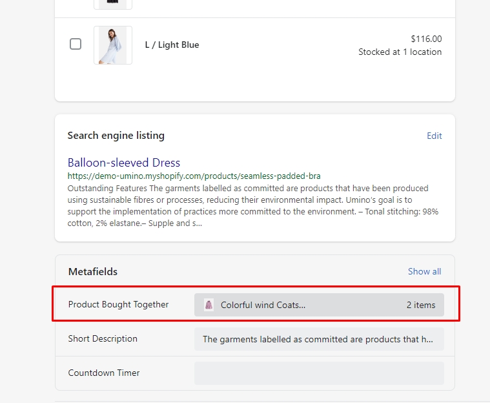Click the $116.00 variant price
Image resolution: width=490 pixels, height=403 pixels.
point(426,39)
